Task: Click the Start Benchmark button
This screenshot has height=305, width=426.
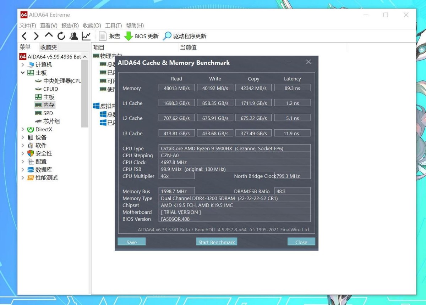Action: click(x=217, y=242)
